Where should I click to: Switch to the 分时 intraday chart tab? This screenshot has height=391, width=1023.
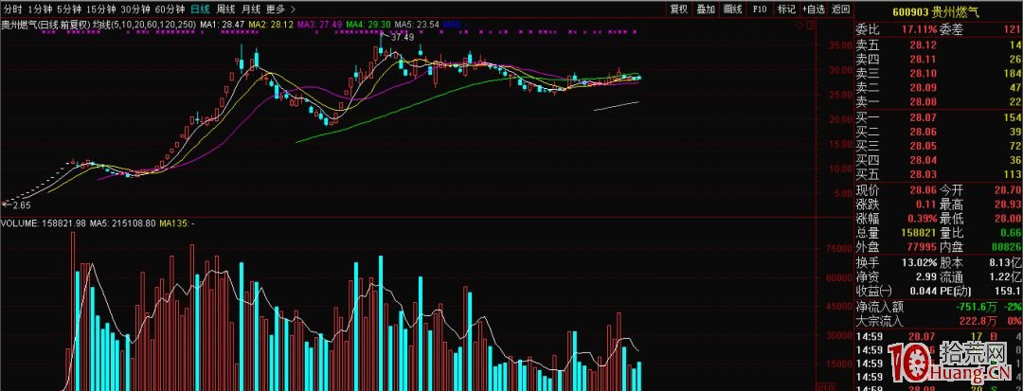13,9
